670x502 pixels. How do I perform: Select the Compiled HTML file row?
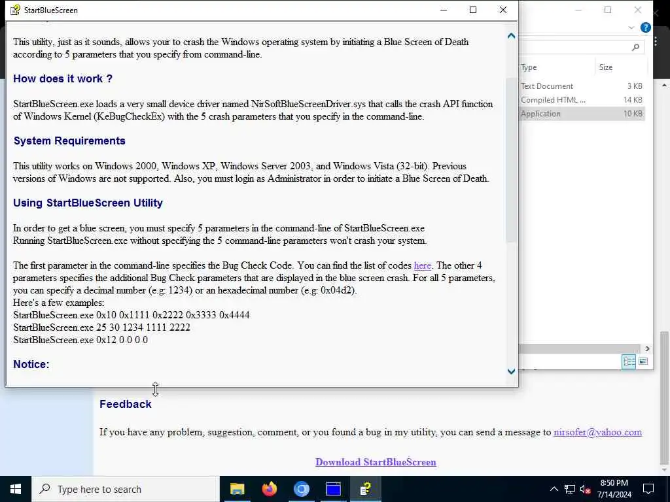point(582,99)
